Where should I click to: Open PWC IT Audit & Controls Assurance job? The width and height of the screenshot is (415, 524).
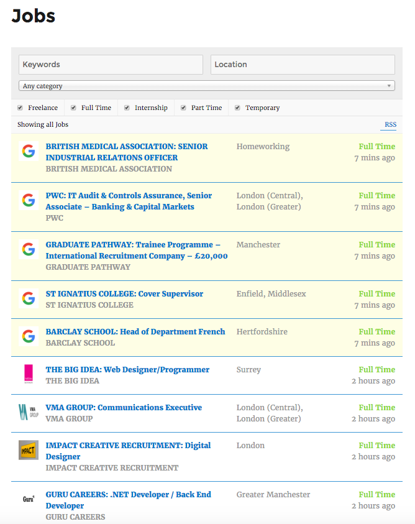129,201
